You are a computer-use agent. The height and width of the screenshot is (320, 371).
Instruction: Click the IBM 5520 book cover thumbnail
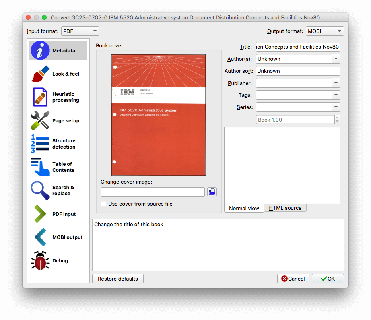pyautogui.click(x=159, y=115)
